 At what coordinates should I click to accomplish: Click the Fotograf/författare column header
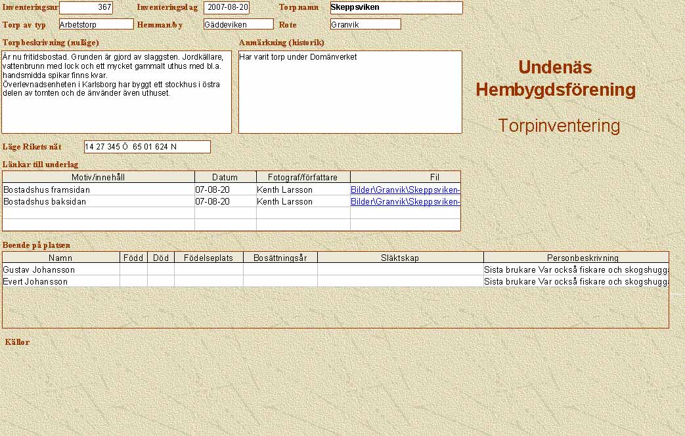coord(303,177)
